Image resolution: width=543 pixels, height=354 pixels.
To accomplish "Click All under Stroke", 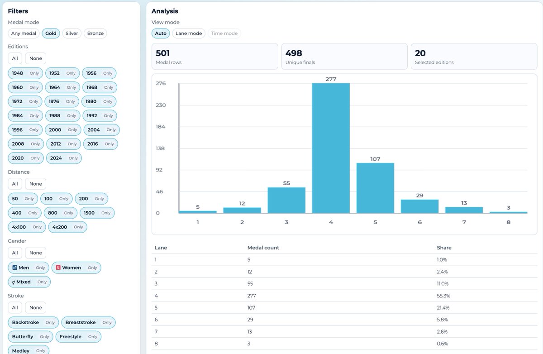I will pos(15,307).
